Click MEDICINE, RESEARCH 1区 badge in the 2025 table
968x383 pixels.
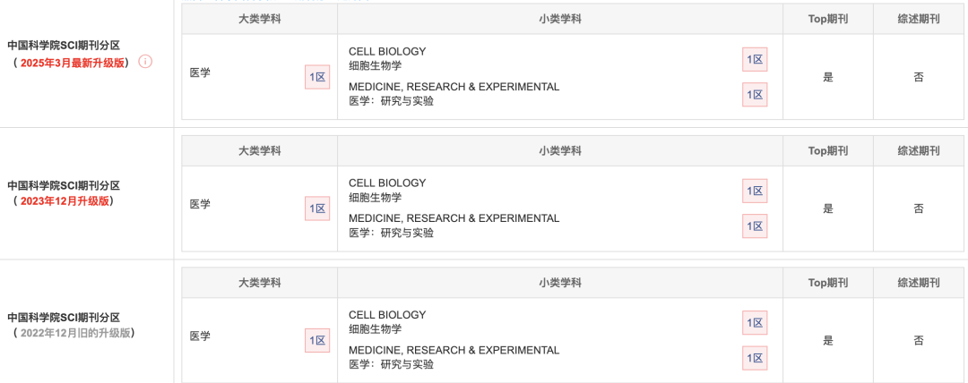pyautogui.click(x=755, y=94)
